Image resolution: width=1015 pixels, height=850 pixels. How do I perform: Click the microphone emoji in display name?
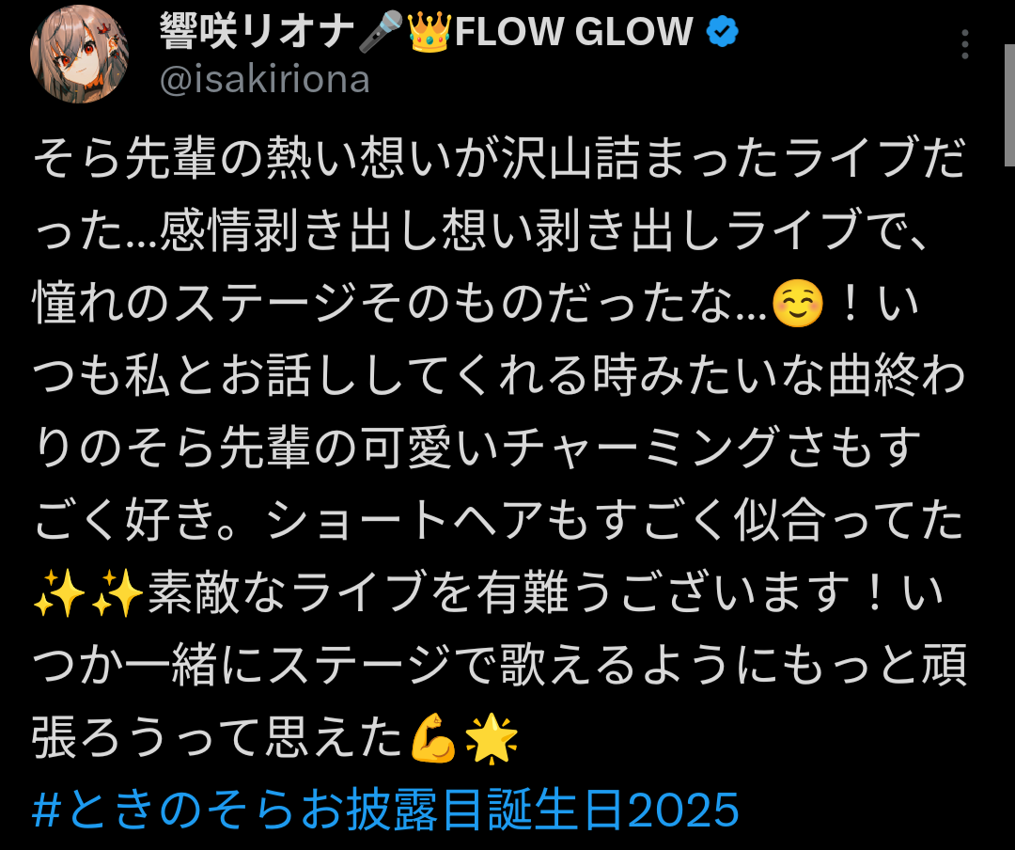point(381,31)
